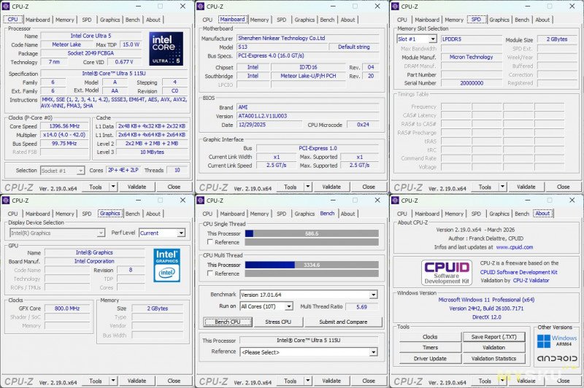
Task: Click the CPU Multi Thread score bar
Action: pyautogui.click(x=312, y=265)
